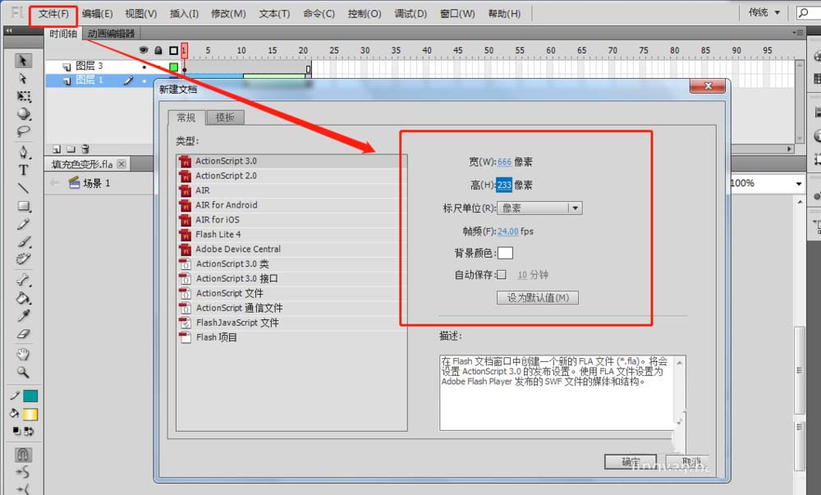This screenshot has width=821, height=495.
Task: Select the Line tool
Action: tap(24, 188)
